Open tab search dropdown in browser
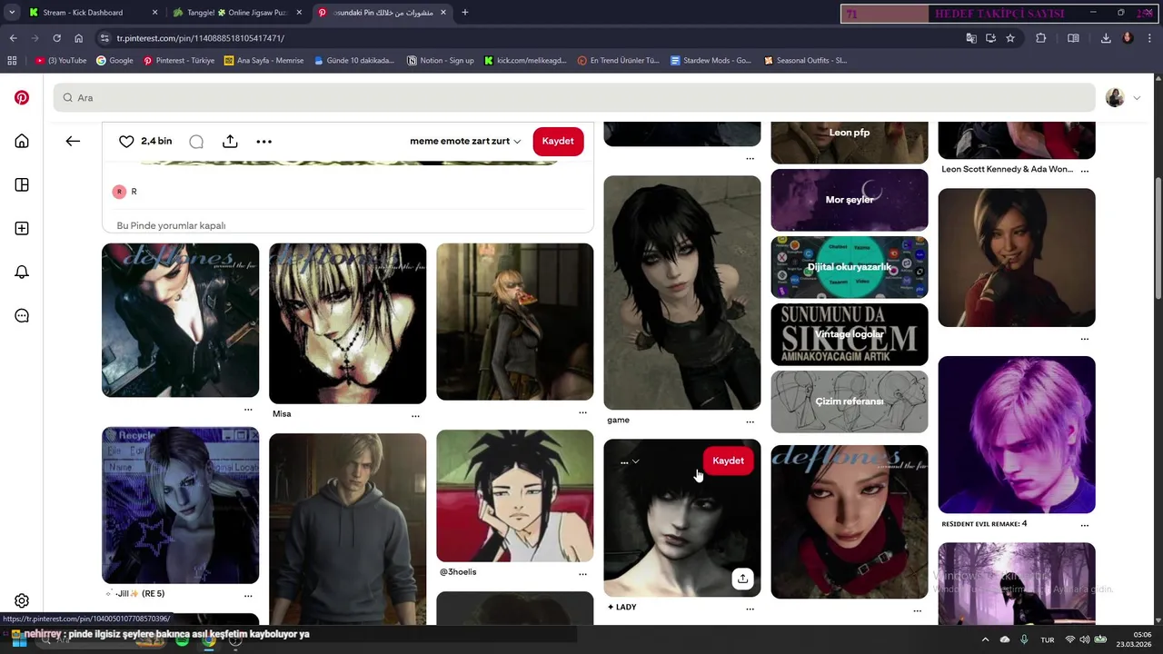Image resolution: width=1163 pixels, height=654 pixels. click(11, 12)
